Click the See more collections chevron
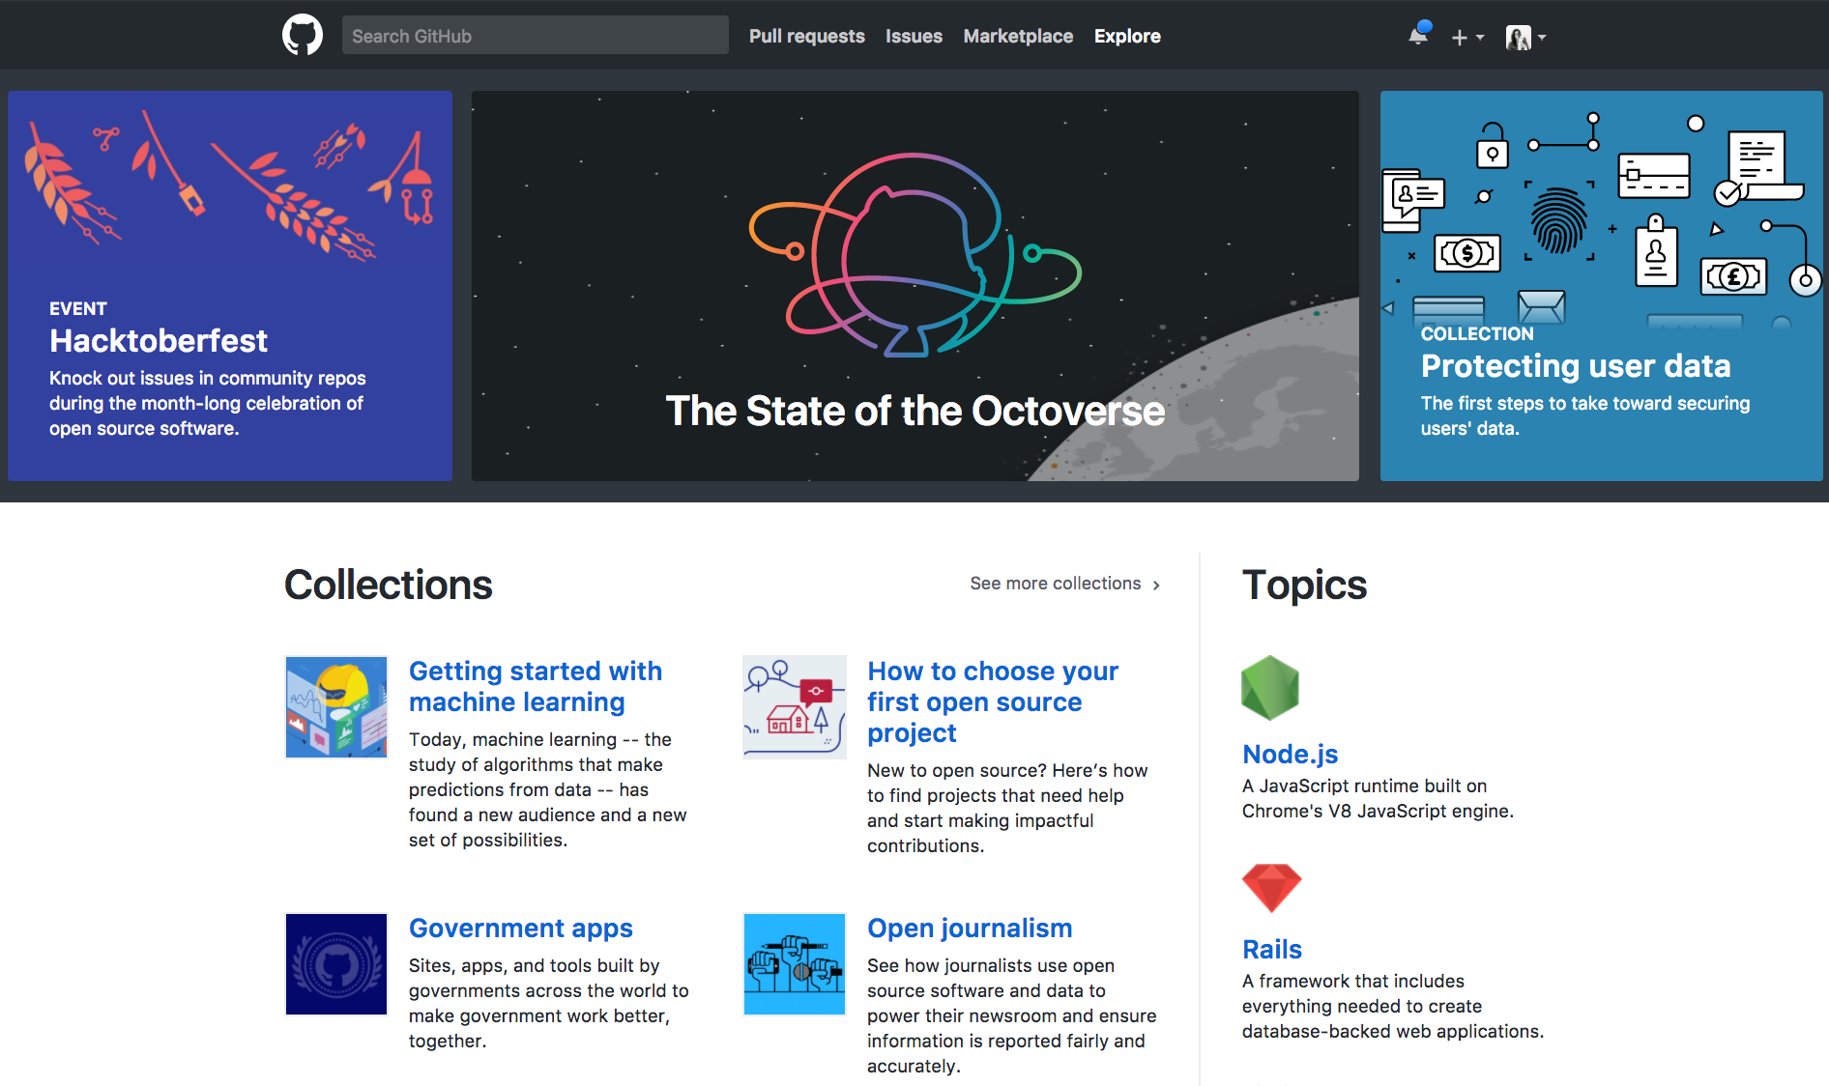The image size is (1829, 1086). click(1156, 585)
